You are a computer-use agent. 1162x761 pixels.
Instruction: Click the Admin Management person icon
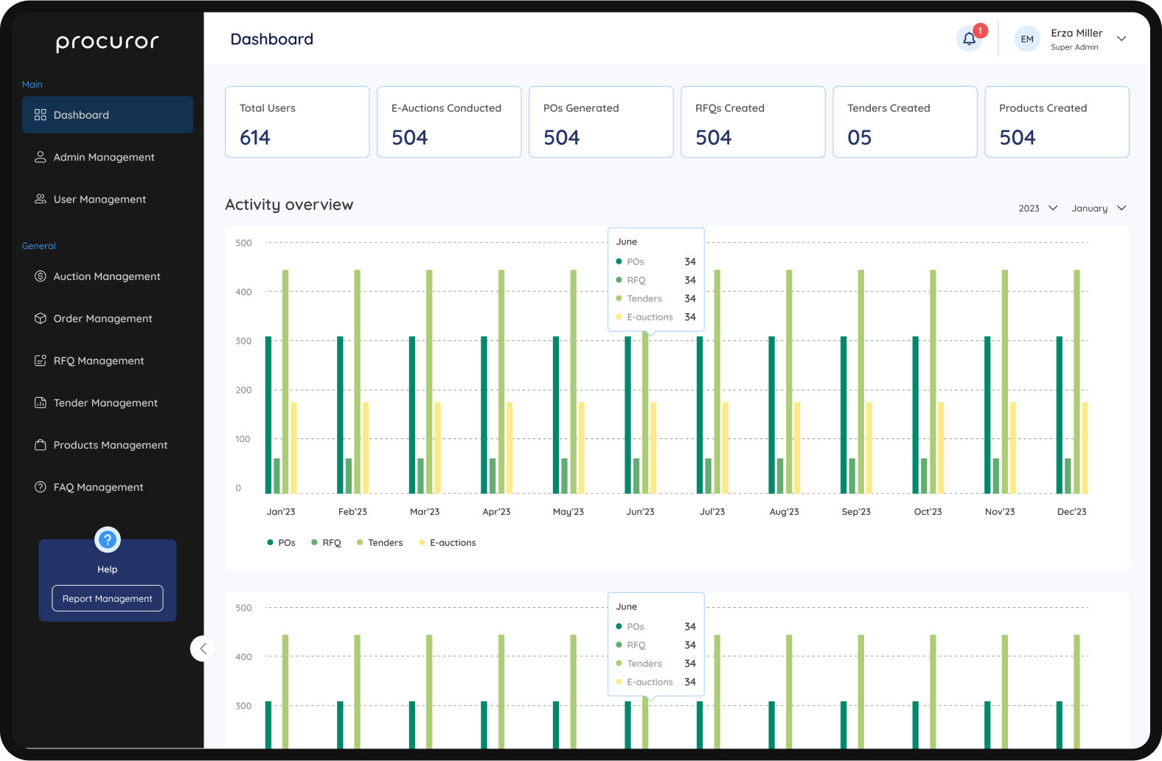[41, 157]
